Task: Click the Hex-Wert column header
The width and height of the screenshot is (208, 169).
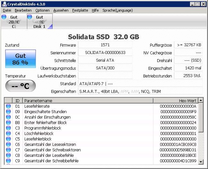Action: click(x=176, y=101)
